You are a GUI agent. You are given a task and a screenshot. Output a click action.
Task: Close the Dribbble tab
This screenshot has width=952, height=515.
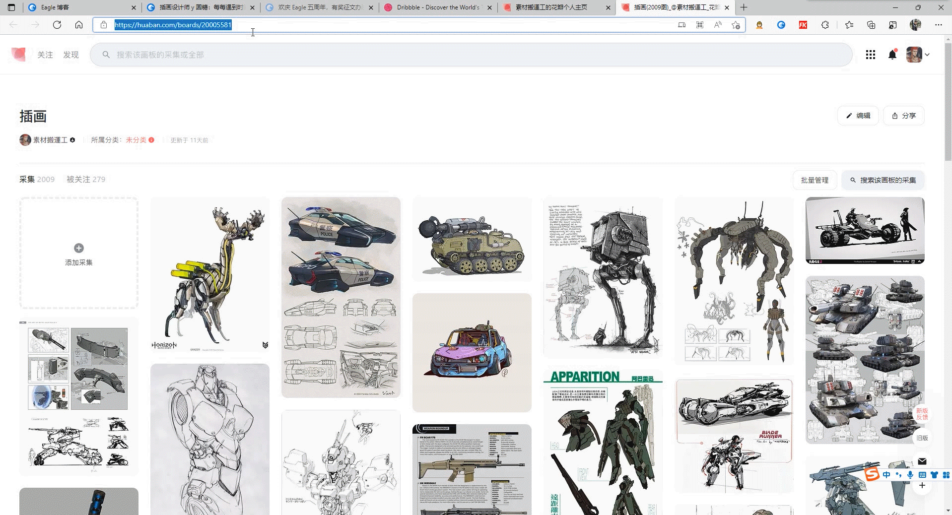click(x=490, y=7)
